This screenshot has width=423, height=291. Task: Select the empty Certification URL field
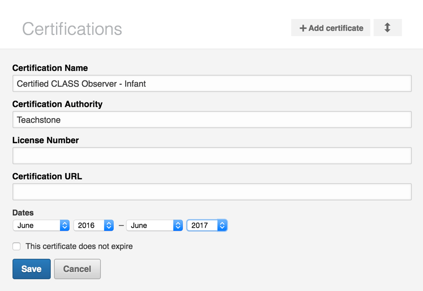tap(212, 192)
